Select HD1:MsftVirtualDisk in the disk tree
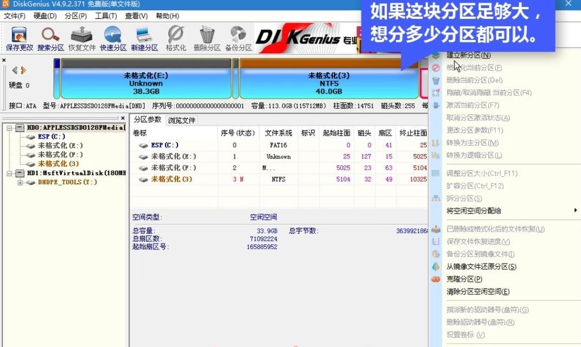Viewport: 581px width, 347px height. coord(77,173)
